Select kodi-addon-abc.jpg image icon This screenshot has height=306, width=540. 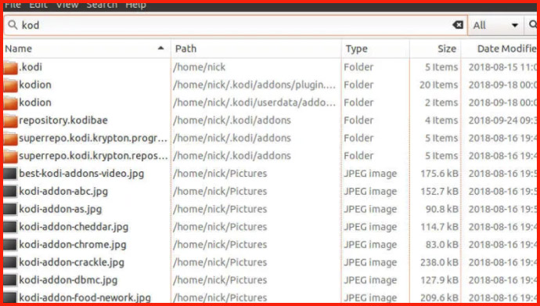(10, 192)
